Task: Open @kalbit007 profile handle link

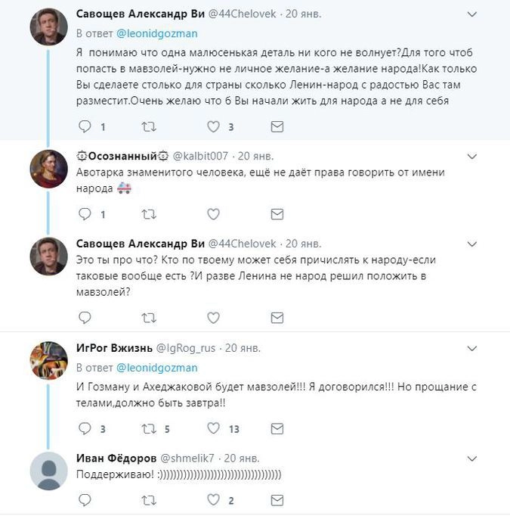Action: coord(202,156)
